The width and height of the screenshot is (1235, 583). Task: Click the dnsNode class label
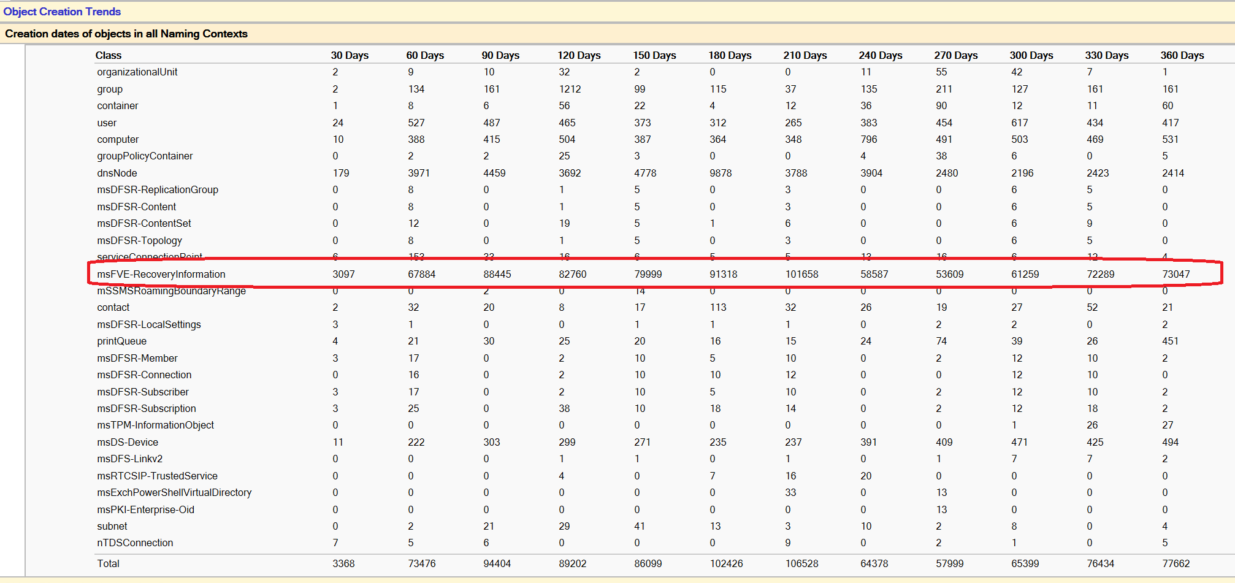coord(117,173)
